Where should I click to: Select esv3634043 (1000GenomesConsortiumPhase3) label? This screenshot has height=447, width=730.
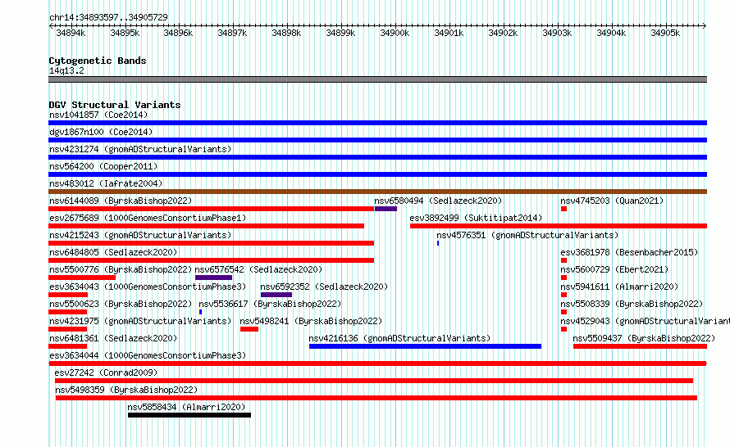tap(148, 287)
